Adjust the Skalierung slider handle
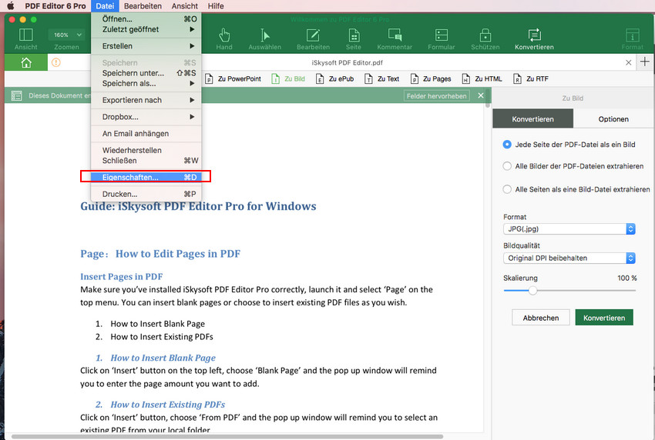The height and width of the screenshot is (440, 655). pos(532,291)
